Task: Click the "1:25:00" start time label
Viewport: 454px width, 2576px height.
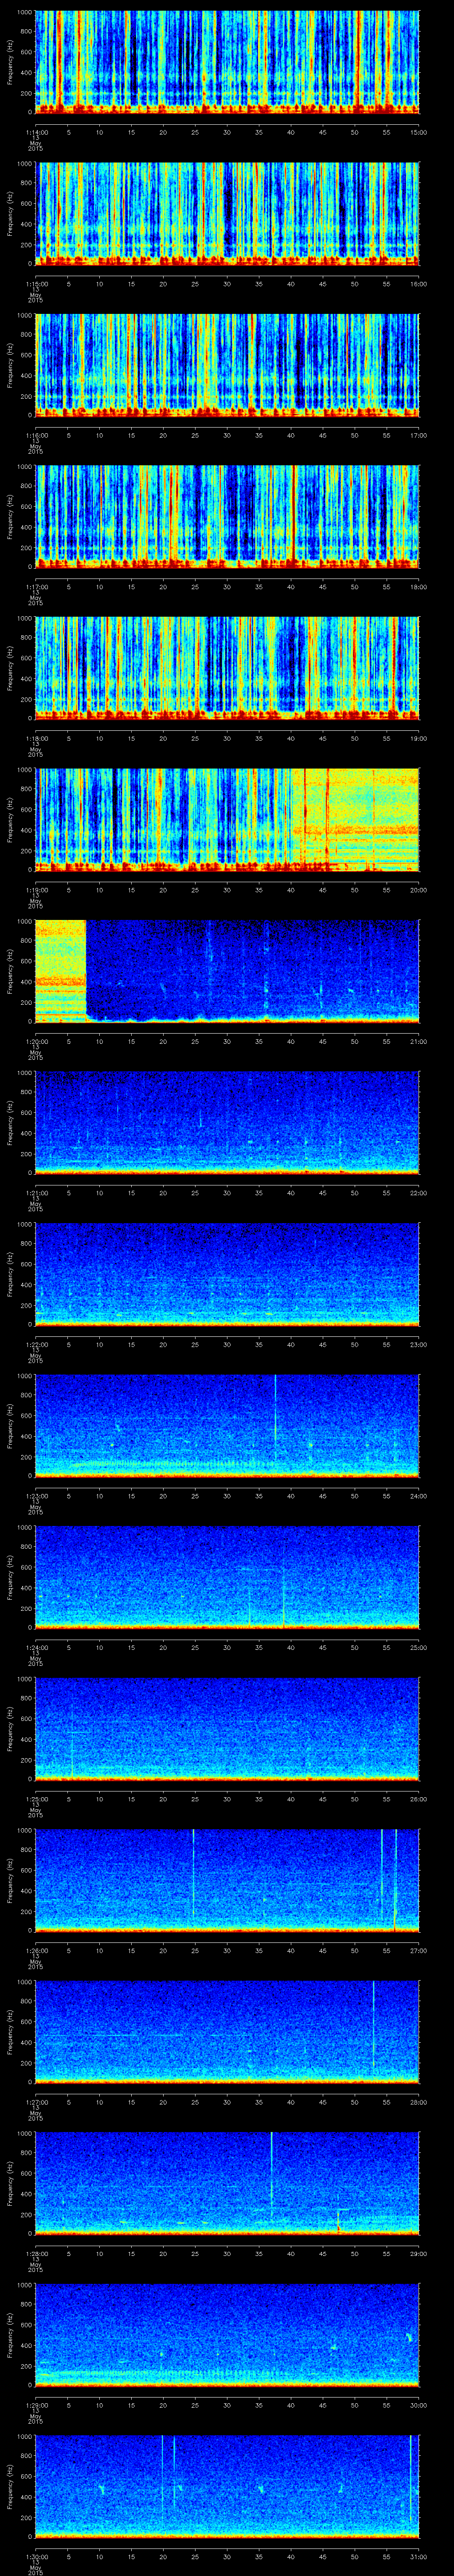Action: [36, 1798]
